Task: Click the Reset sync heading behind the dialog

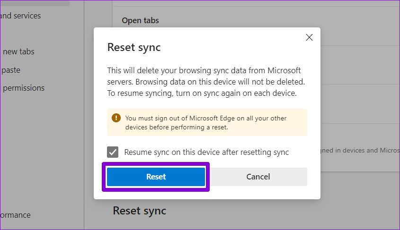Action: coord(139,211)
